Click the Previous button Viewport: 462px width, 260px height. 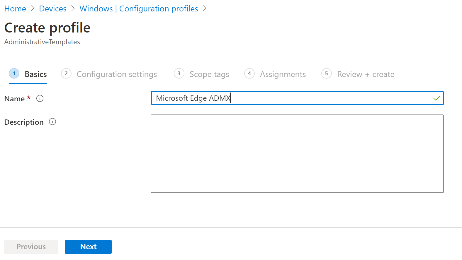[31, 247]
